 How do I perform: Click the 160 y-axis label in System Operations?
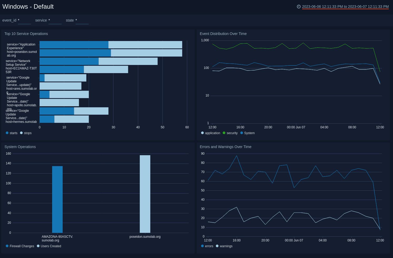tap(8, 154)
